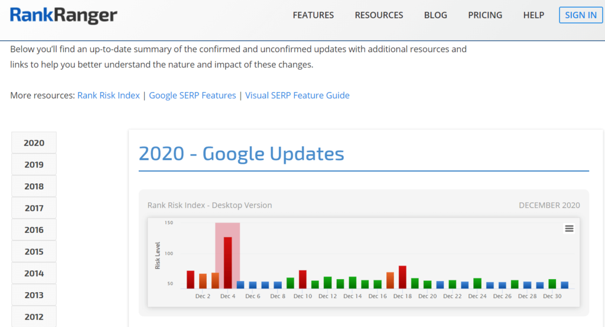Click 'Rank Risk Index - Desktop Version' title
The width and height of the screenshot is (605, 327).
click(210, 205)
